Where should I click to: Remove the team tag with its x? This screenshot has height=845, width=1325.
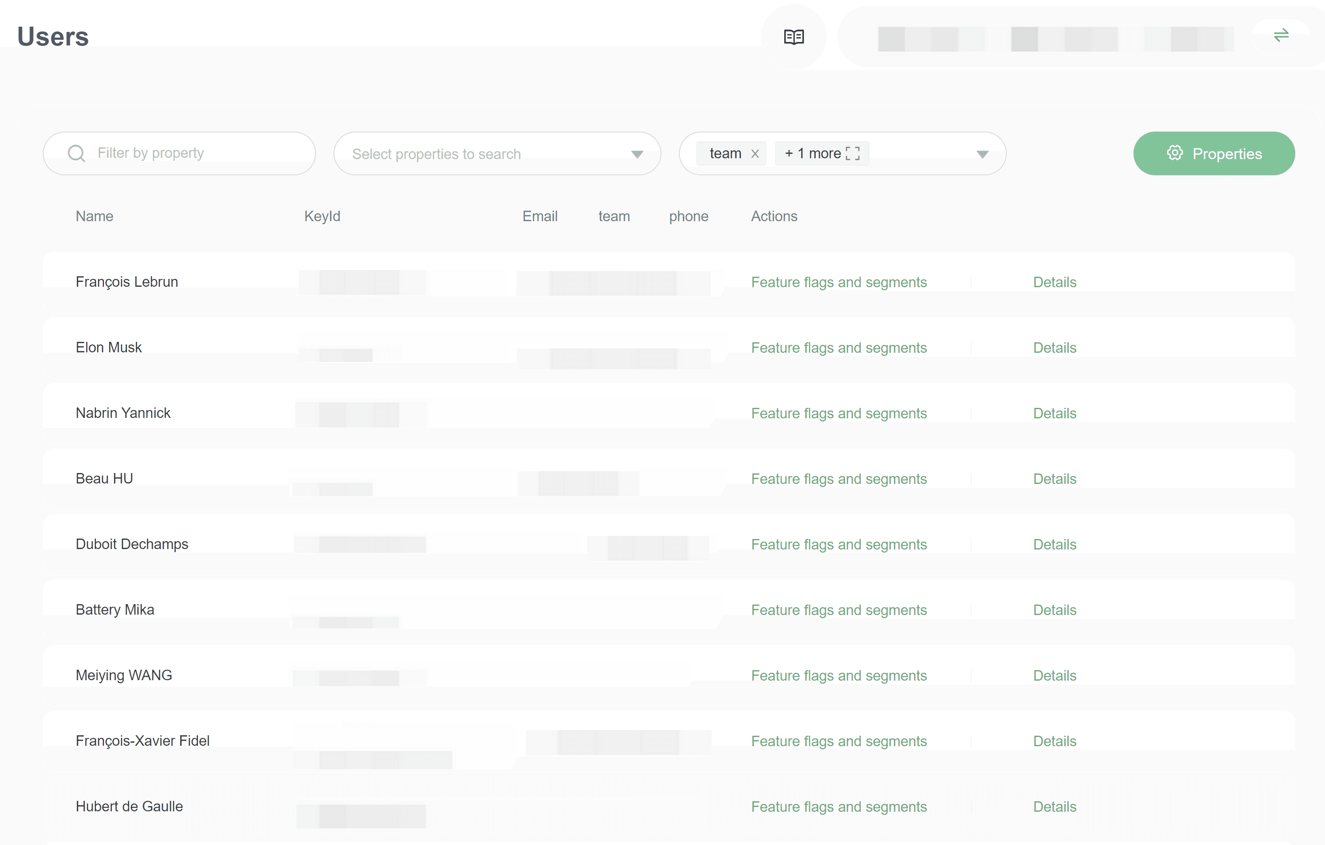coord(755,153)
